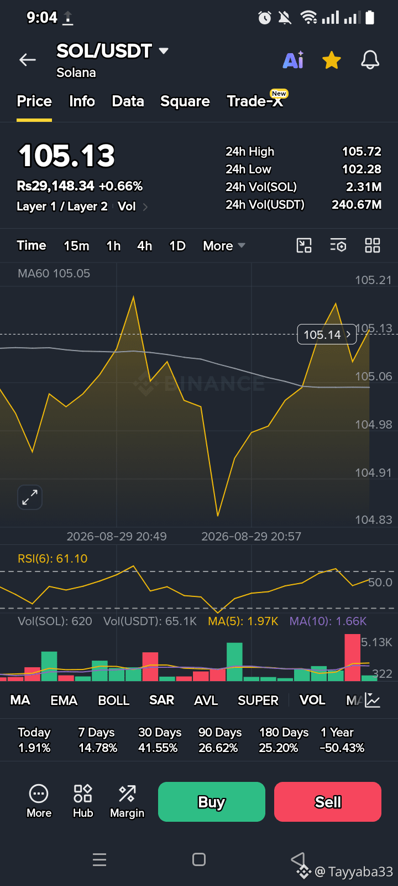This screenshot has width=398, height=886.
Task: Select the MA indicator
Action: [20, 700]
